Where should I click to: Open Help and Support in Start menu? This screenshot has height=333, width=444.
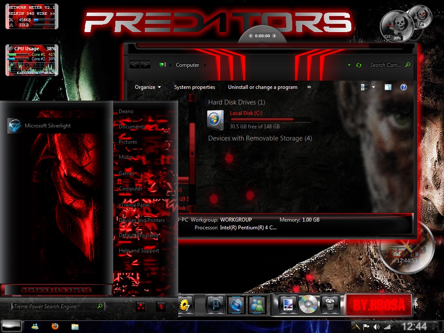point(139,250)
